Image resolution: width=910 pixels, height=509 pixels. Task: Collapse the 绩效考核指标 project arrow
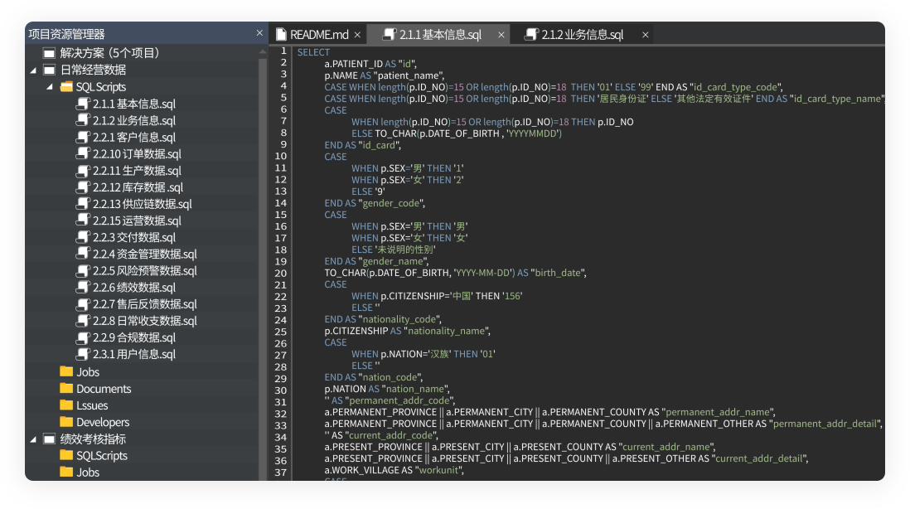pos(33,439)
